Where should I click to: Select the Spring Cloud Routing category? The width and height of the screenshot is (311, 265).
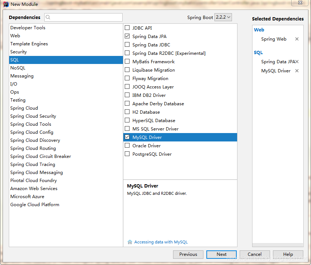coord(66,148)
